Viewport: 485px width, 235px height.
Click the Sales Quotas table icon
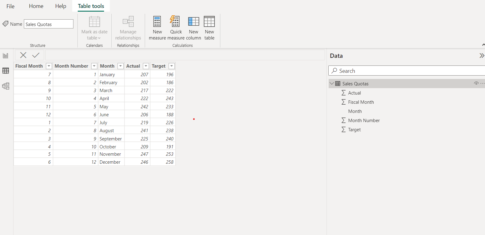(338, 84)
